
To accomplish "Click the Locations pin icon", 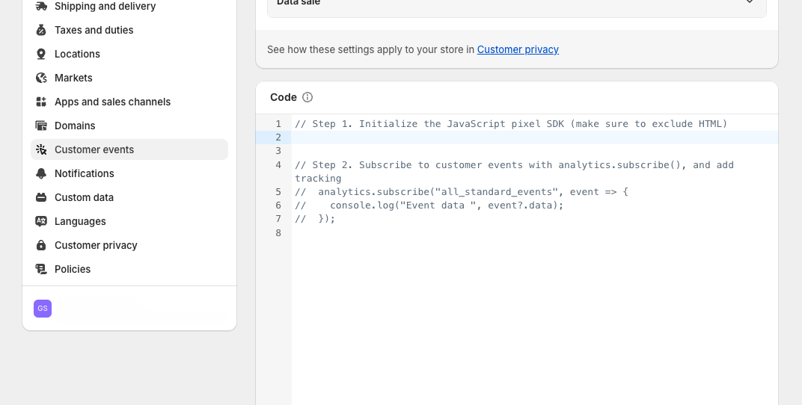I will pyautogui.click(x=41, y=54).
